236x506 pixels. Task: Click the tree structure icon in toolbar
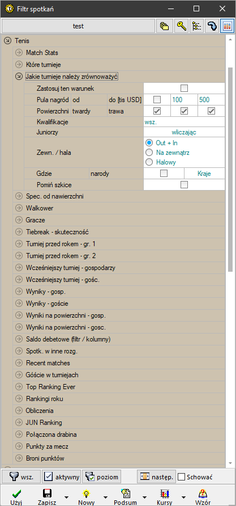197,26
